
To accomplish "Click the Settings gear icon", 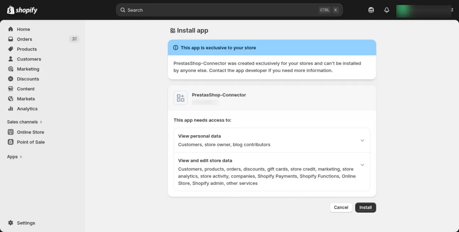I will (11, 223).
